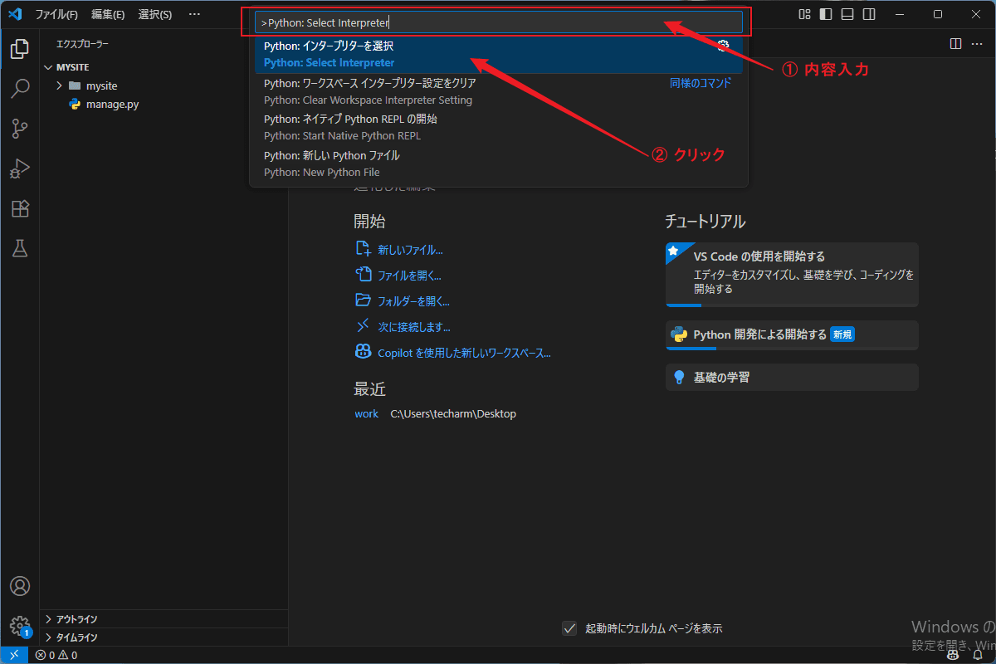Click the 次に接続します... link

pos(403,327)
